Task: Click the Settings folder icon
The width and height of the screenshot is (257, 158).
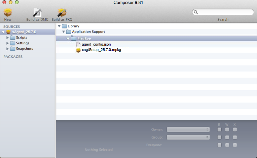Action: pyautogui.click(x=13, y=43)
